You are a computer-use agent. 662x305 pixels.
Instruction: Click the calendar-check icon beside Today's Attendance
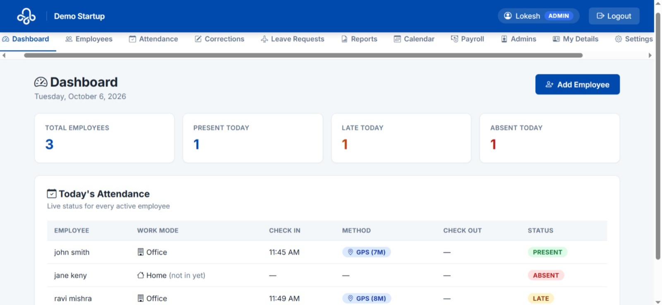pos(52,193)
